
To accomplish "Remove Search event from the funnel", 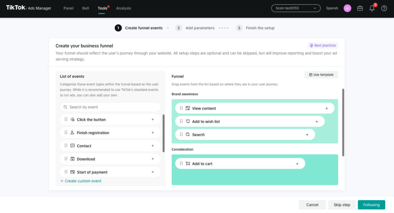I will [307, 135].
